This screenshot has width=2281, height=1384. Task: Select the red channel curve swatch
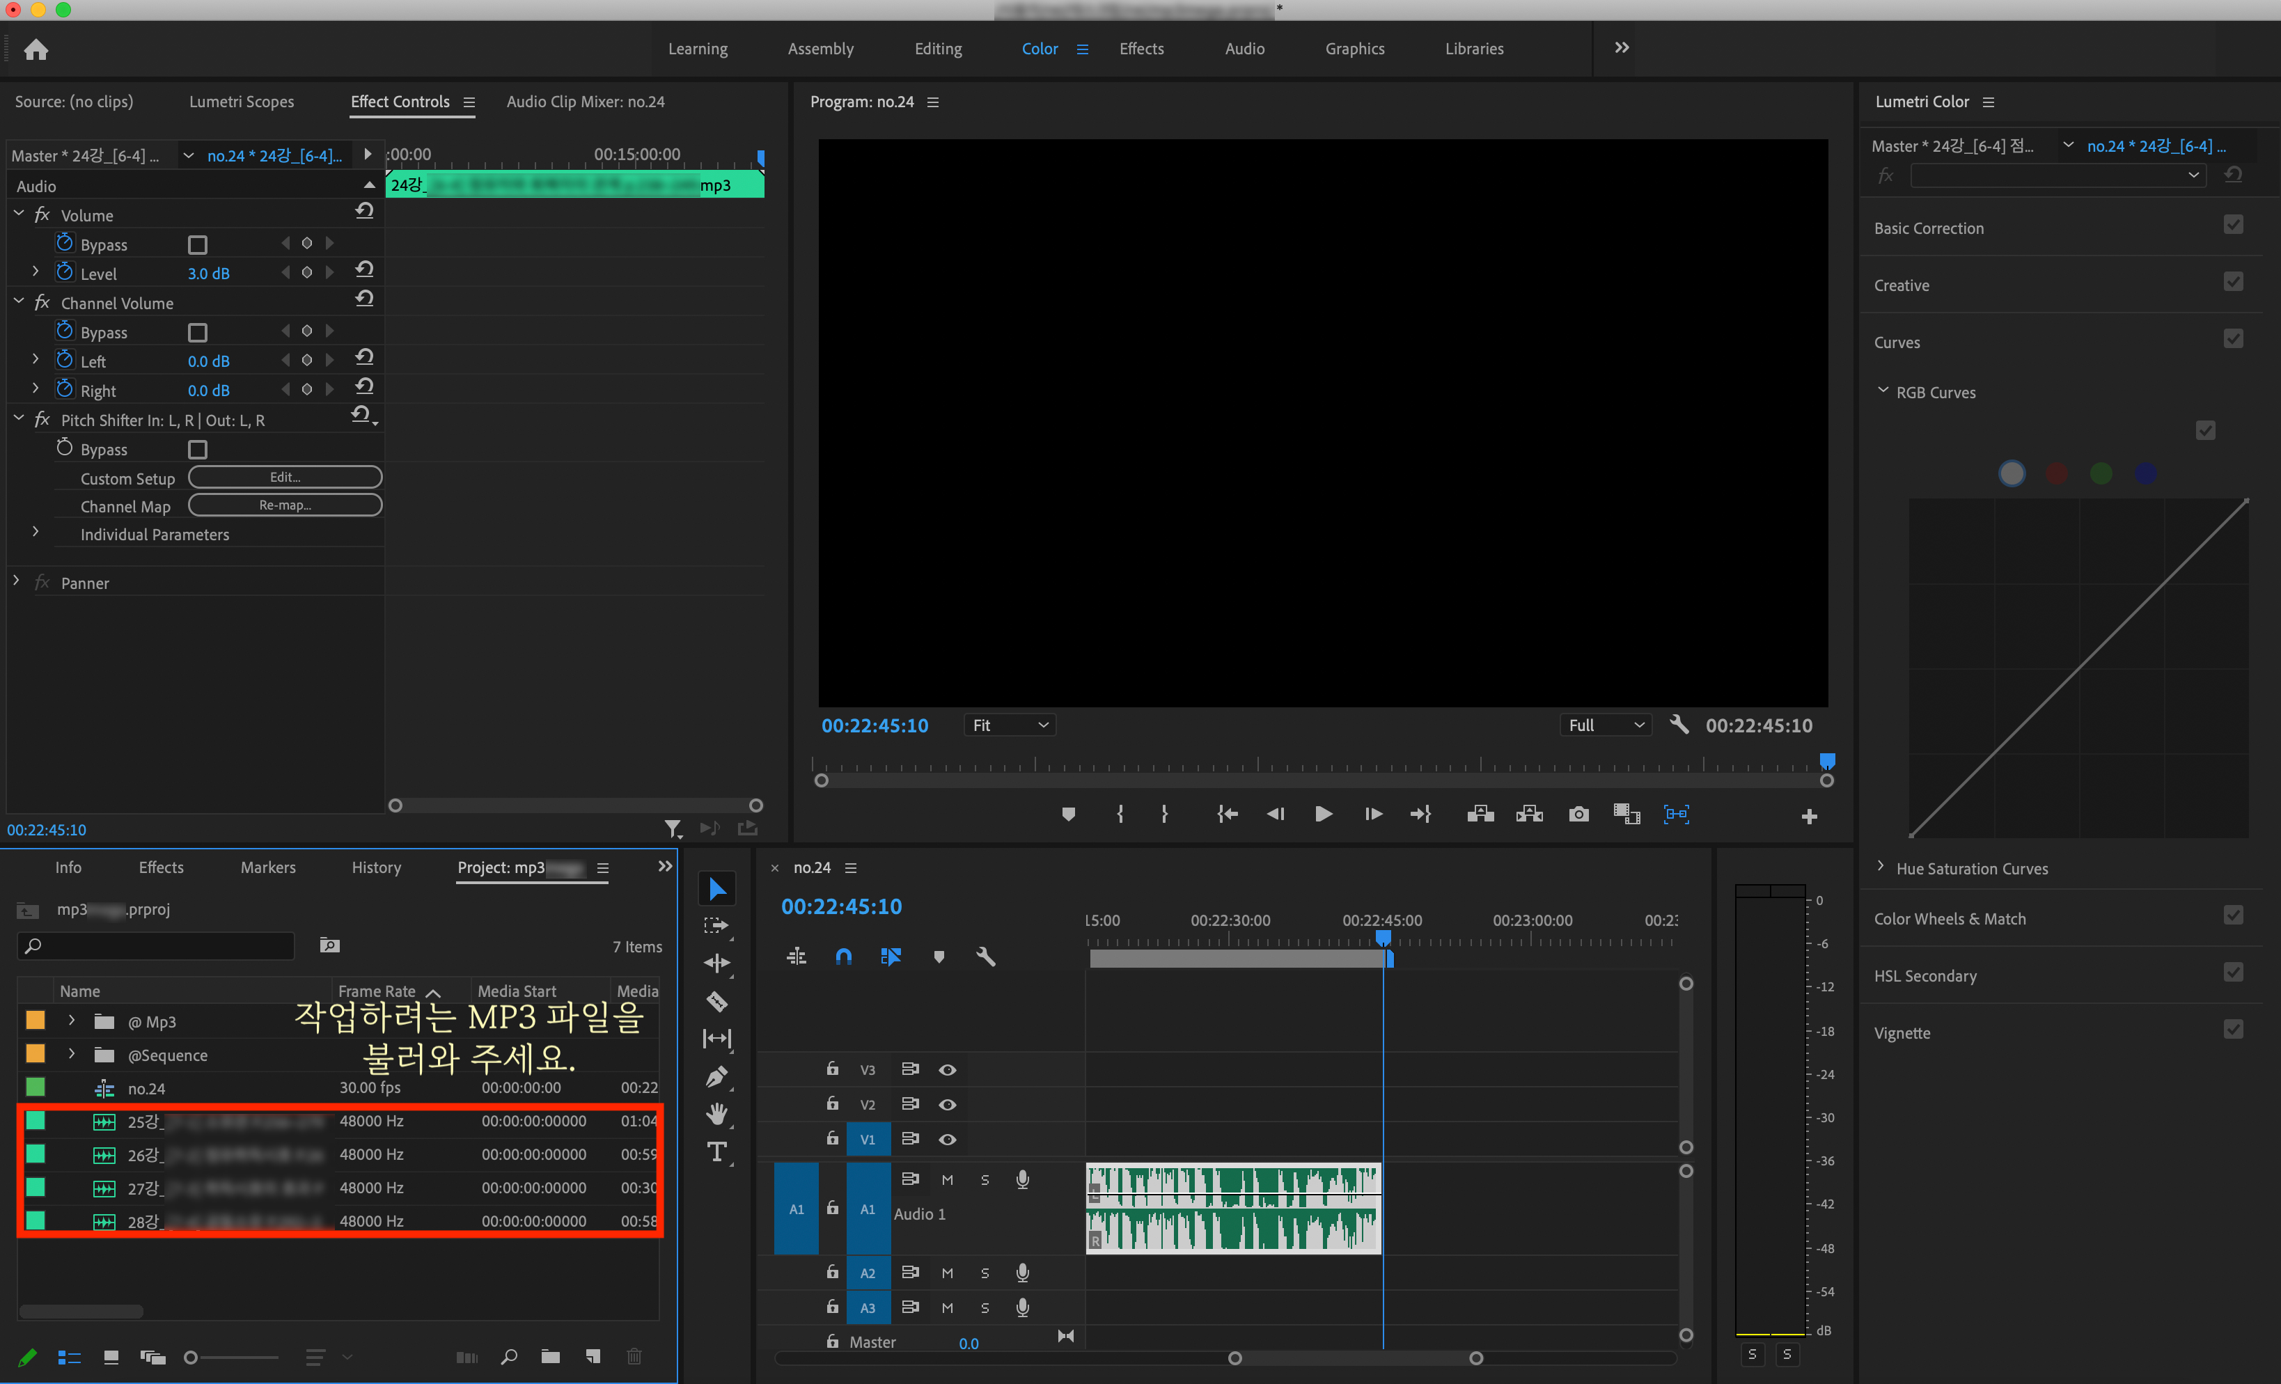(2056, 474)
